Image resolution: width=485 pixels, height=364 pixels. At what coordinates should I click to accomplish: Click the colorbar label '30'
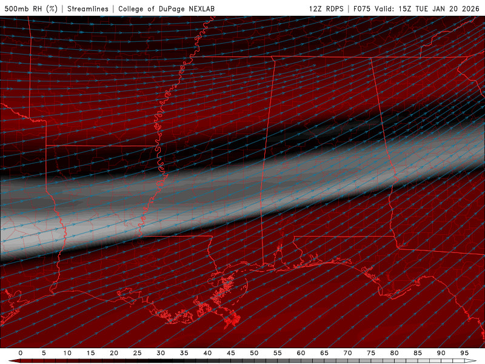point(161,353)
